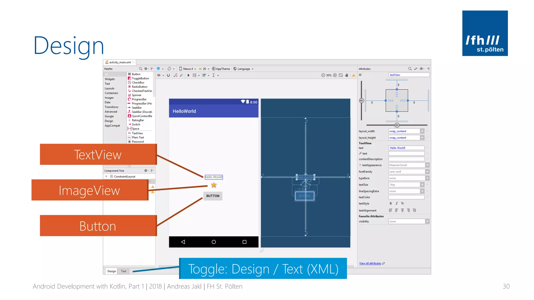Open the layout_width dropdown
Viewport: 534px width, 300px height.
422,131
